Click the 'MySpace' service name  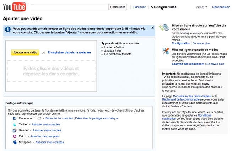pyautogui.click(x=25, y=142)
